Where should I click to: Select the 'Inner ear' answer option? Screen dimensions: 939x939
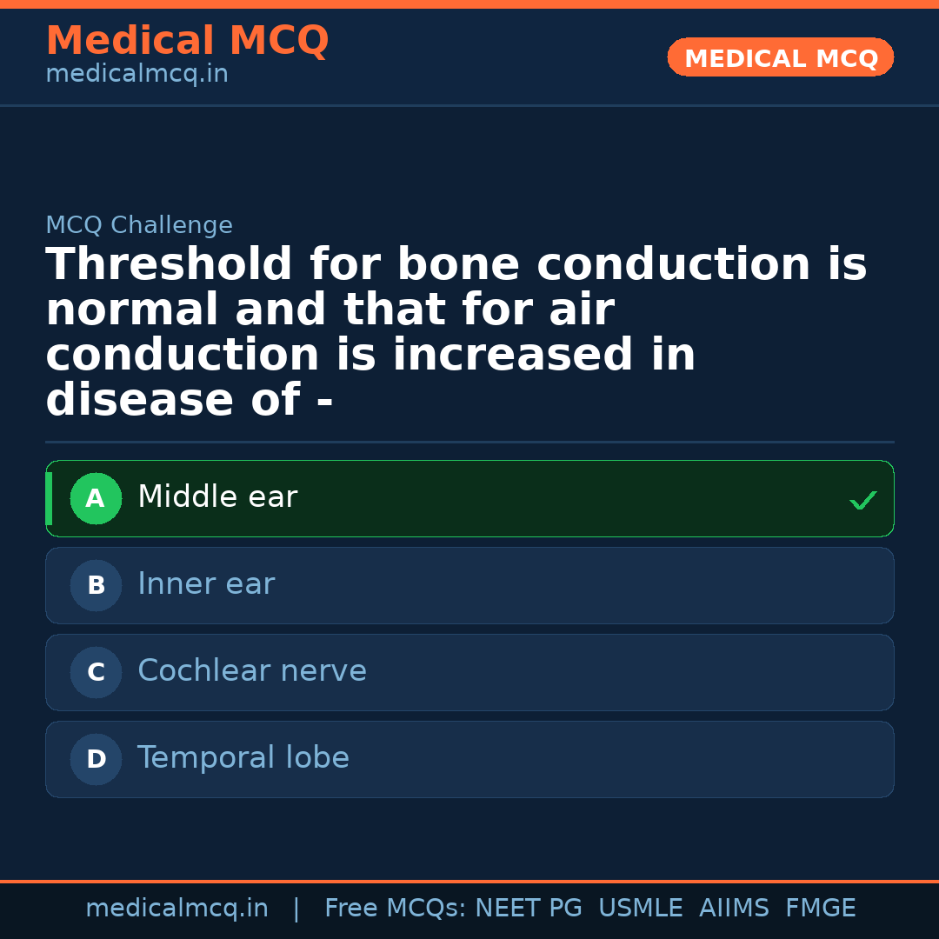tap(469, 585)
